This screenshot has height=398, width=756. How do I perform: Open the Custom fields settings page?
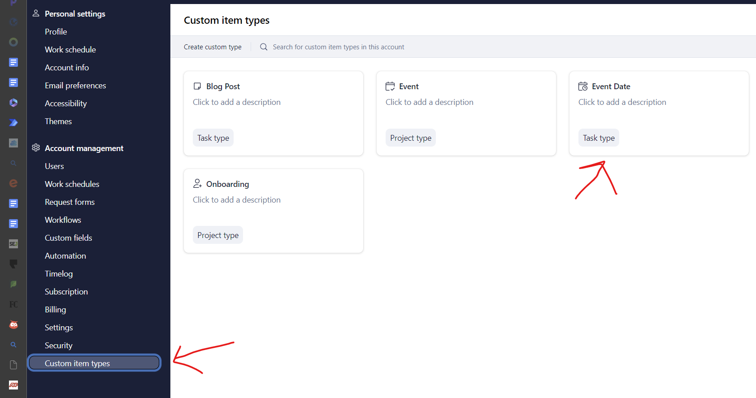click(68, 238)
